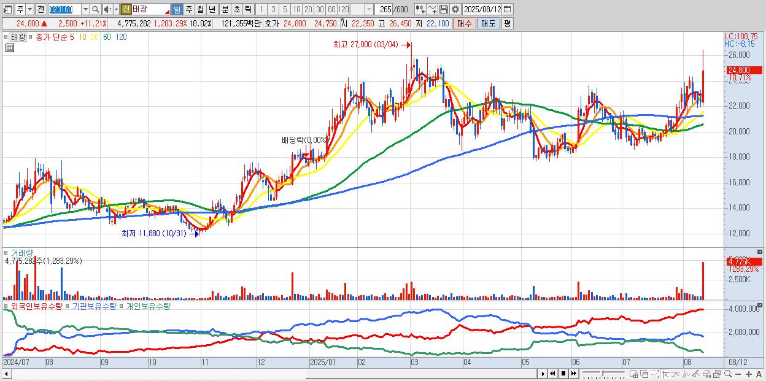
Task: Click the 평 button
Action: click(x=507, y=23)
